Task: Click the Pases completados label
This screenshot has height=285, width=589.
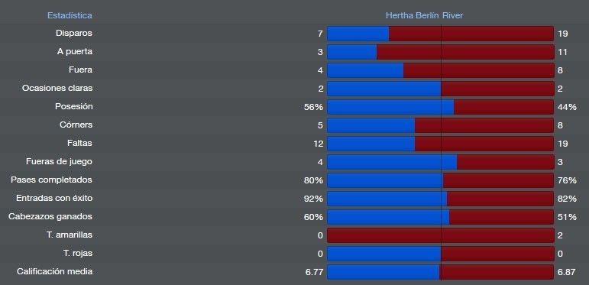Action: click(x=51, y=180)
